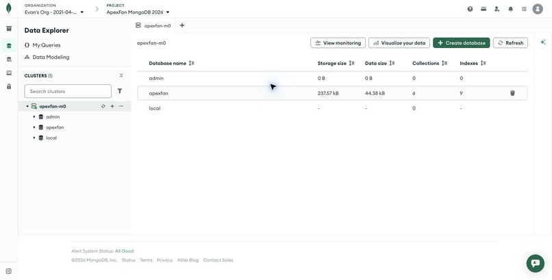Image resolution: width=552 pixels, height=280 pixels.
Task: Select the apexfan-m0 tab
Action: click(153, 26)
